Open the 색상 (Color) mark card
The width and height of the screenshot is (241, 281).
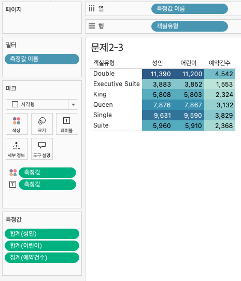(17, 124)
